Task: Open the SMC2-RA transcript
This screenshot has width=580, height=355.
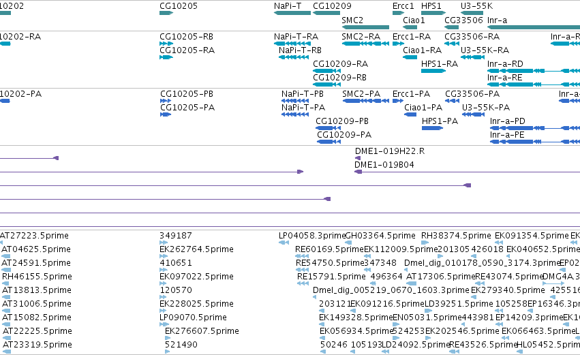Action: [365, 44]
